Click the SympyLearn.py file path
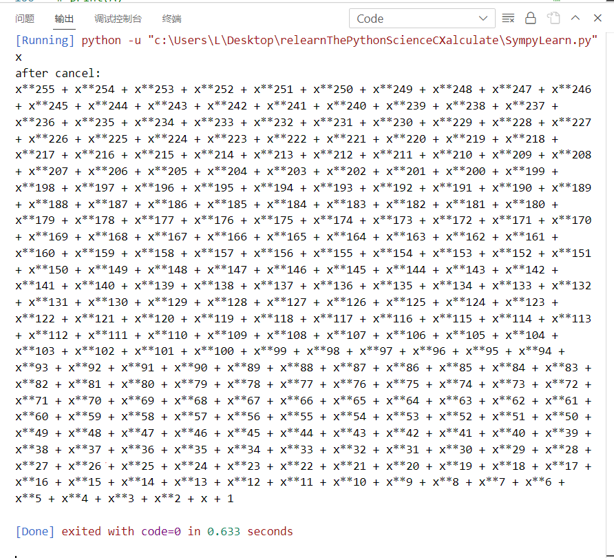The image size is (614, 558). coord(372,41)
